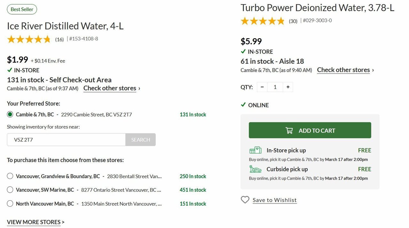Select Vancouver, Grandview & Boundary store
Screen dimensions: 409x228
click(x=10, y=176)
